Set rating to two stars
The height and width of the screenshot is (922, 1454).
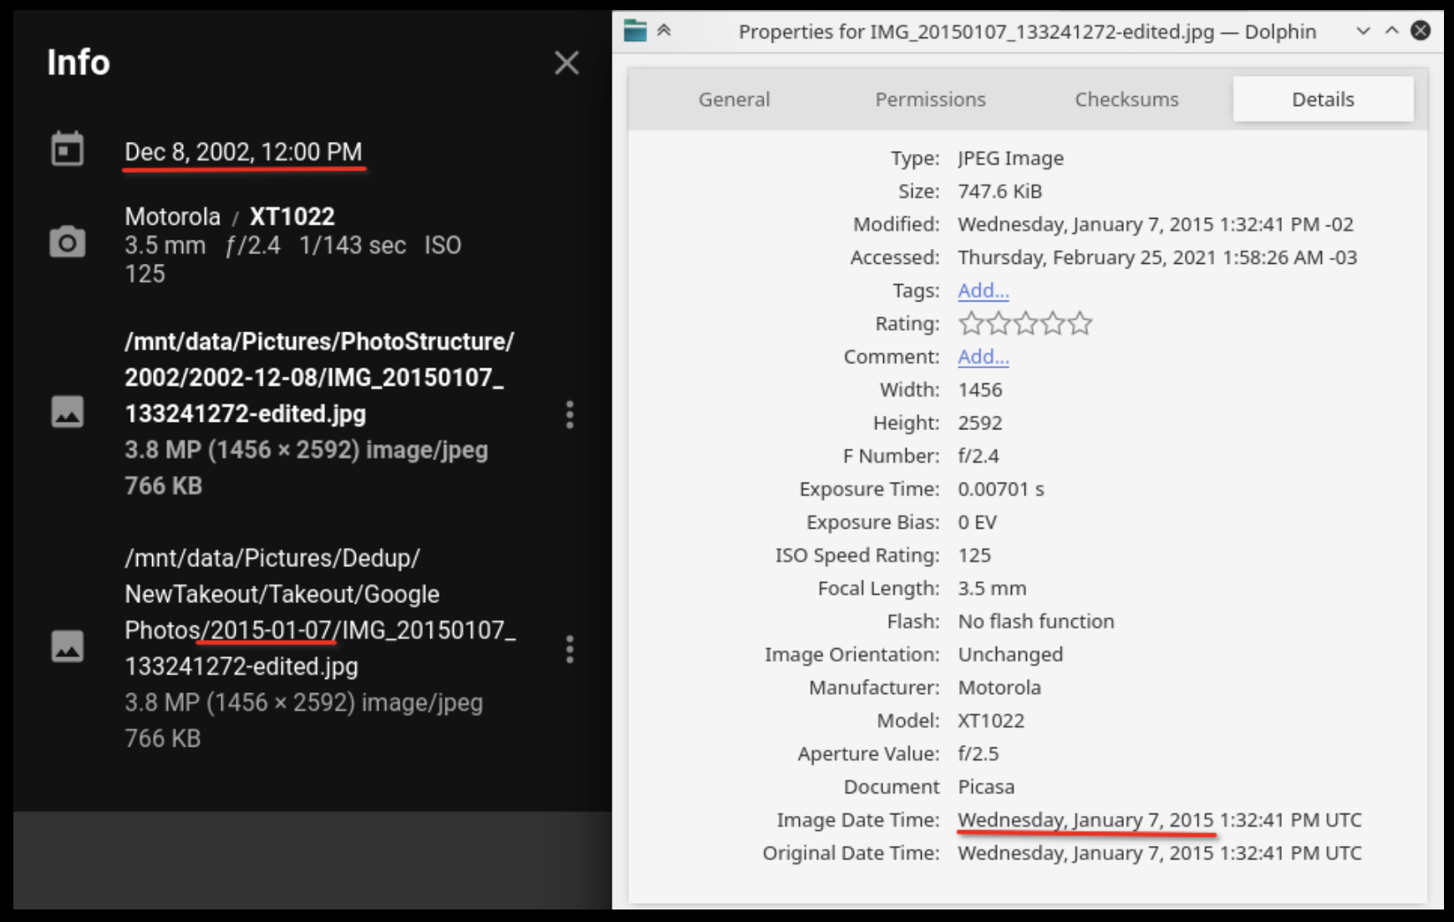[999, 323]
